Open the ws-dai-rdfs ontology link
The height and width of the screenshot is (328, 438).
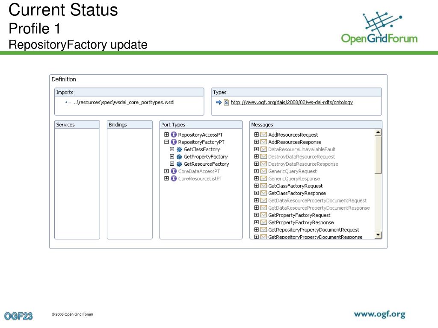pos(292,102)
